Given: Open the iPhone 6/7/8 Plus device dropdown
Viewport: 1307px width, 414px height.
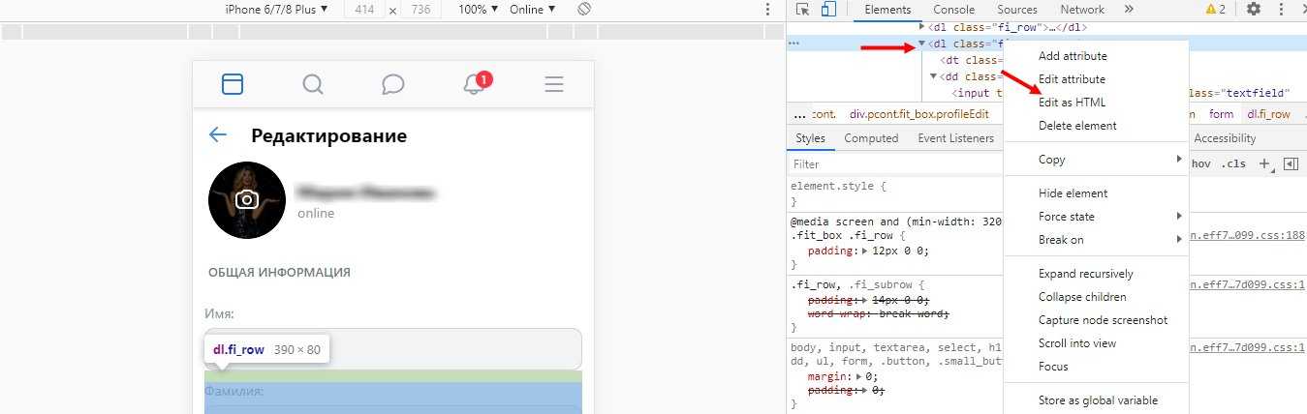Looking at the screenshot, I should [x=276, y=9].
